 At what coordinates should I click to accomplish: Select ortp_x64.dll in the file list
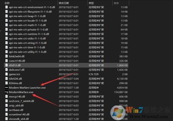pos(16,106)
